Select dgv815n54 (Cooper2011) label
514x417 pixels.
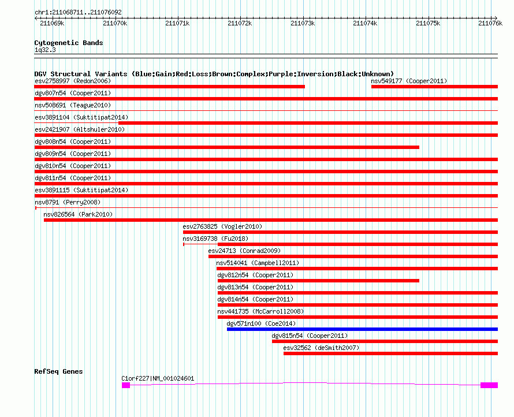coord(310,336)
